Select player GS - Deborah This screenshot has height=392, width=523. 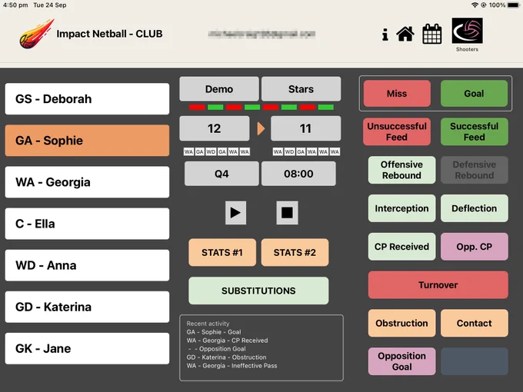tap(87, 99)
